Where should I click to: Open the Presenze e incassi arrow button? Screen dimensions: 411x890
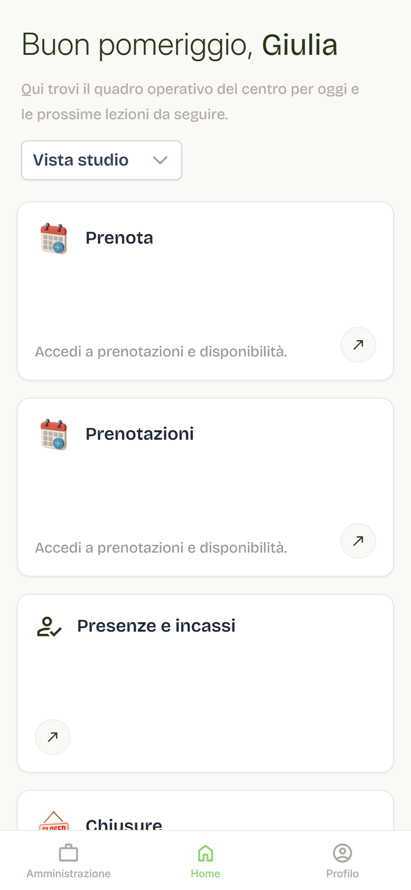(x=53, y=737)
